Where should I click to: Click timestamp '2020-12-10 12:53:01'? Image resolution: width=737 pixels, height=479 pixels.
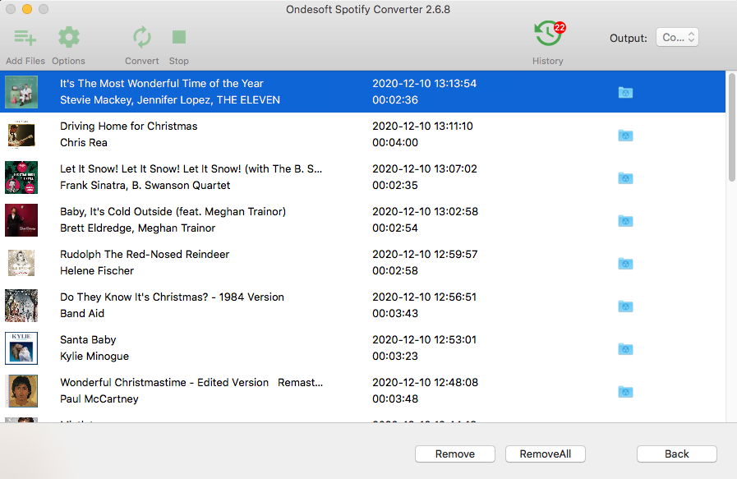(425, 340)
